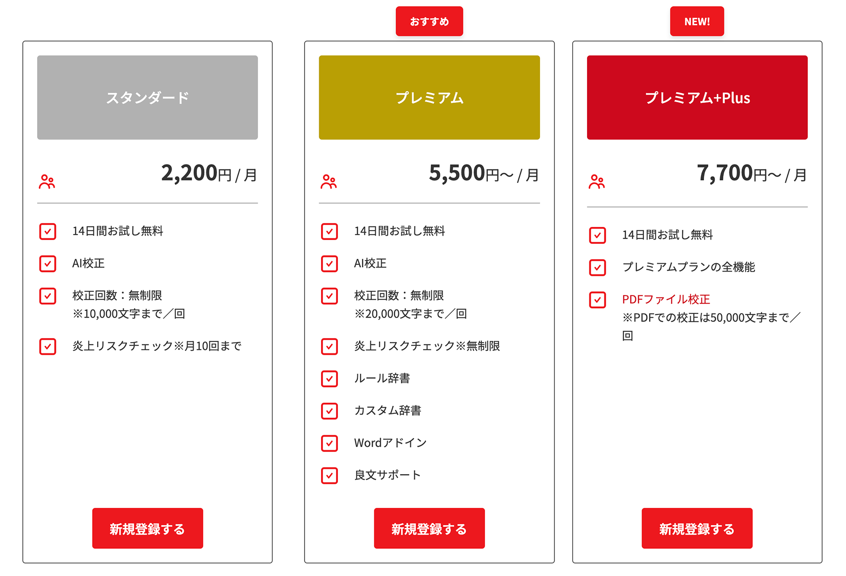846x576 pixels.
Task: Click the users icon in プレミアム+Plus plan
Action: coord(596,182)
